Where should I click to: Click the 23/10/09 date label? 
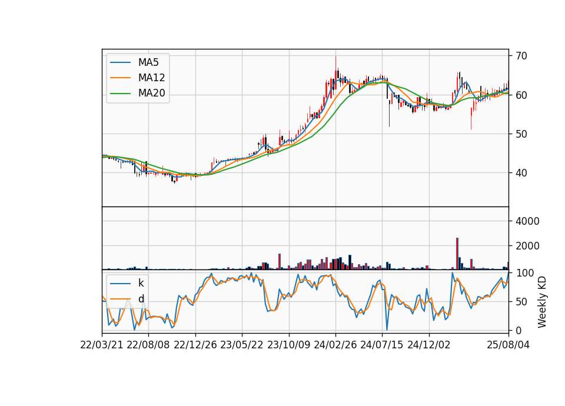click(x=288, y=345)
